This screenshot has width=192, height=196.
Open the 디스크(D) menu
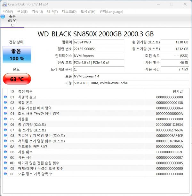(69, 11)
